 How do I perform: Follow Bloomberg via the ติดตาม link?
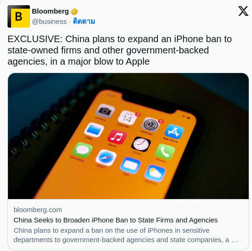click(84, 22)
